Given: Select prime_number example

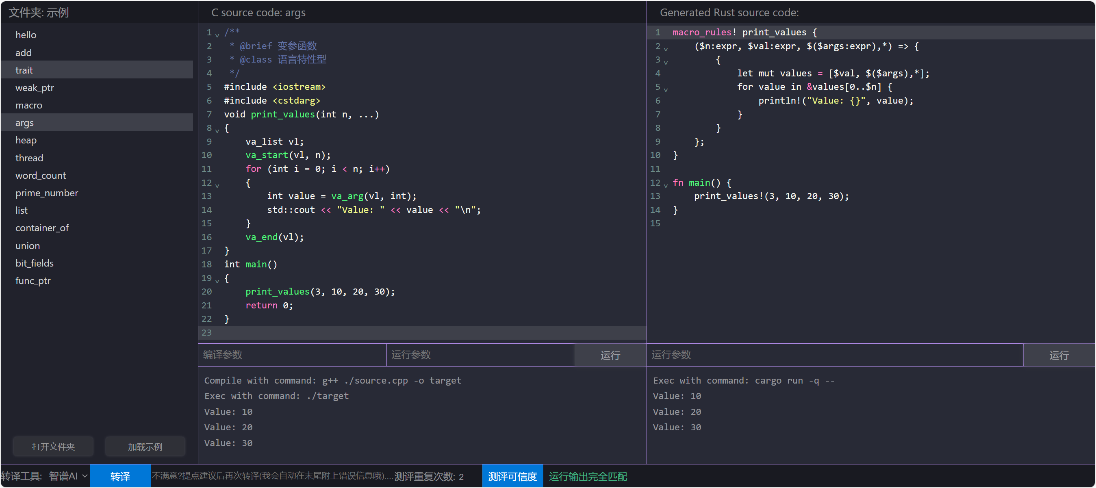Looking at the screenshot, I should [97, 193].
